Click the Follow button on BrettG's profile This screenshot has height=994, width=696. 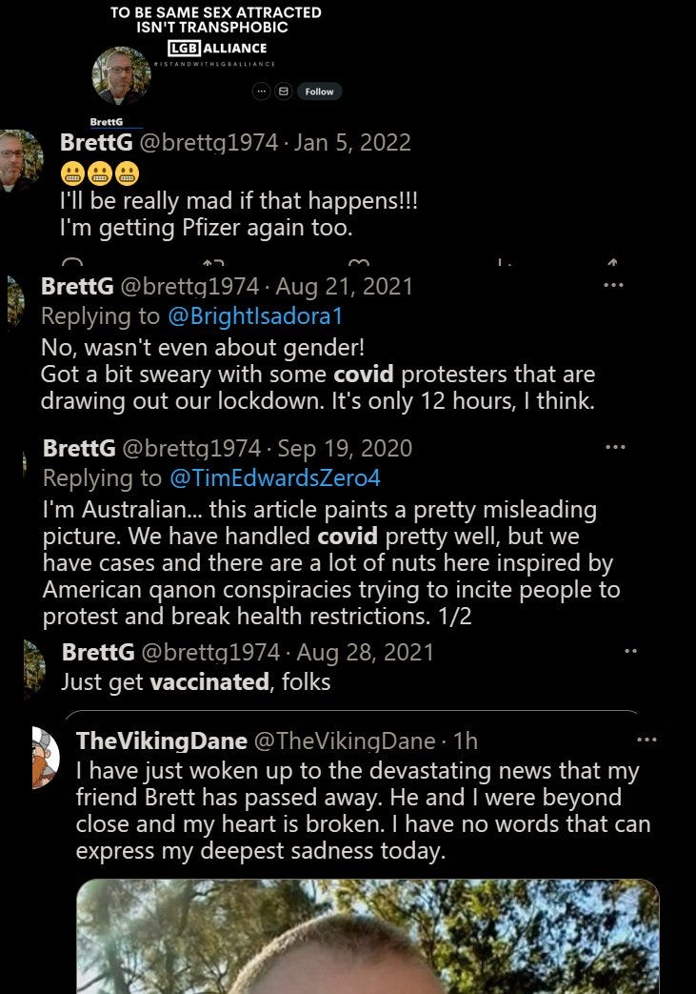[319, 91]
